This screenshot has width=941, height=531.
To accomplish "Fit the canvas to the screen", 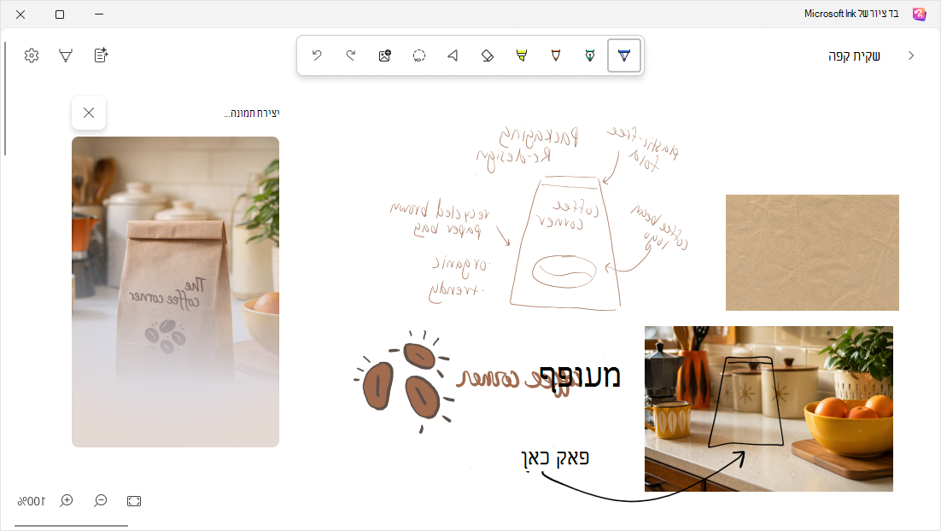I will pyautogui.click(x=134, y=501).
